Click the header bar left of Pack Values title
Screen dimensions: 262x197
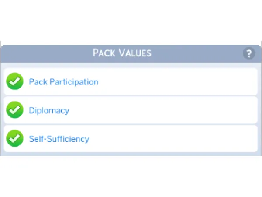[44, 53]
